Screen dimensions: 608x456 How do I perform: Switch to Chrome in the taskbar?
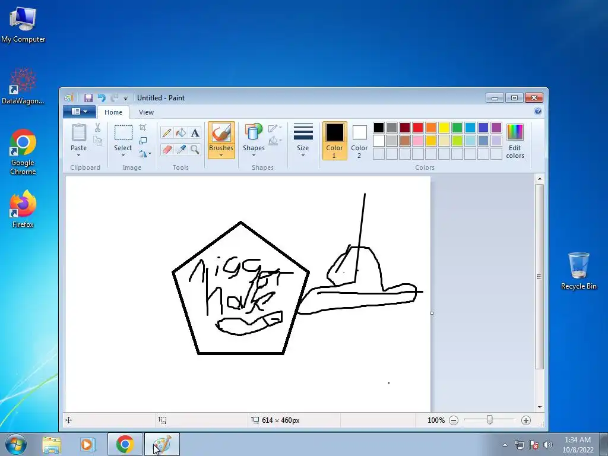(x=125, y=444)
